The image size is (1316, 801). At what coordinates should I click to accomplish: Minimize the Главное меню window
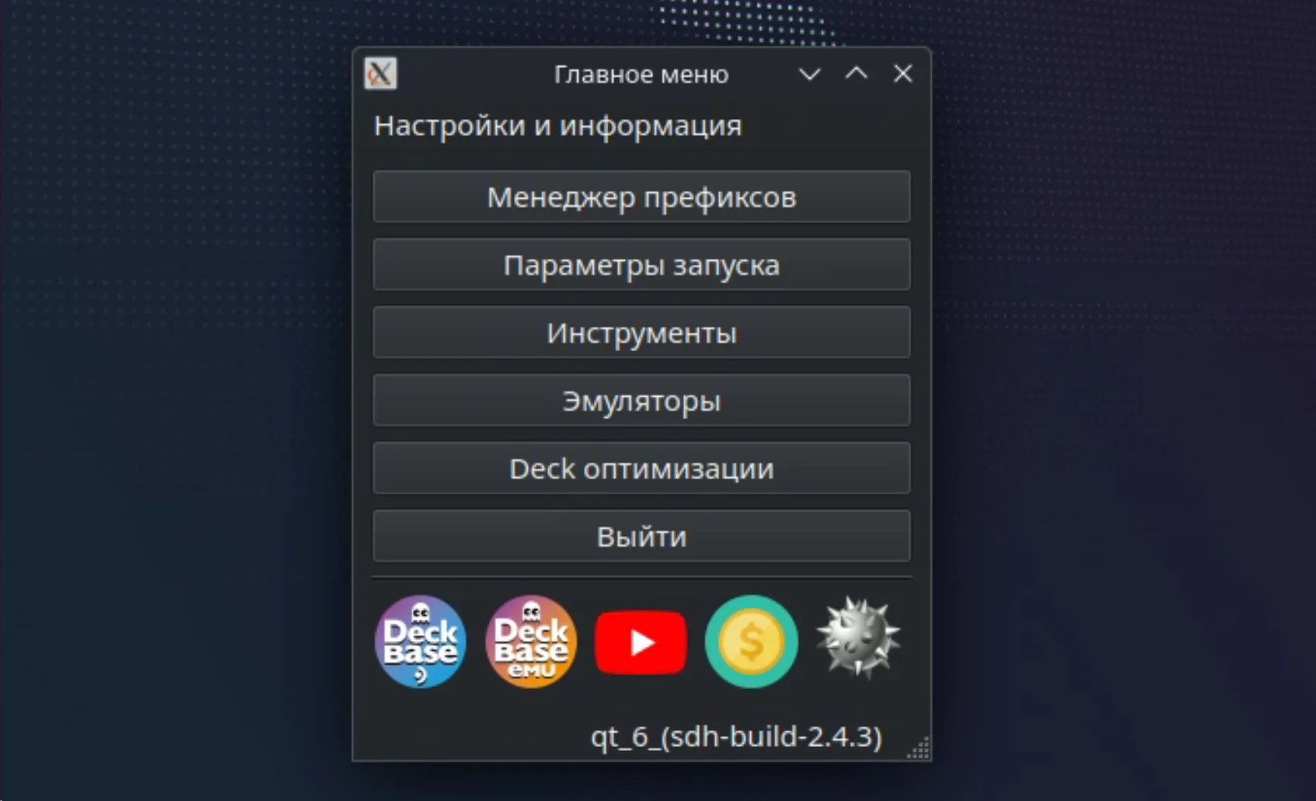810,74
